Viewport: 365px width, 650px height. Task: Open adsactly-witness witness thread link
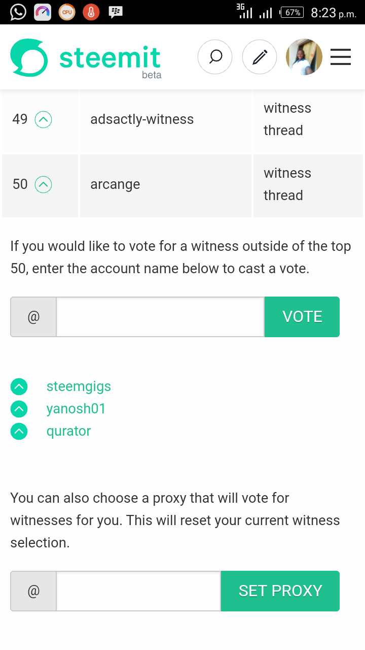287,119
